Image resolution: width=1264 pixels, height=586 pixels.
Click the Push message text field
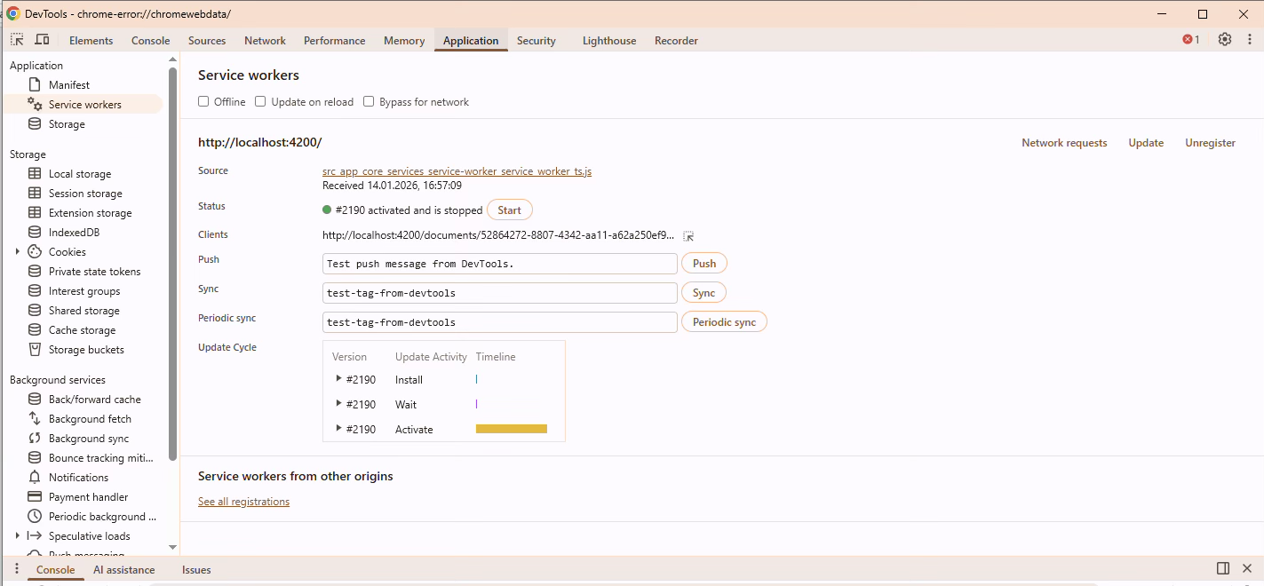click(x=499, y=264)
